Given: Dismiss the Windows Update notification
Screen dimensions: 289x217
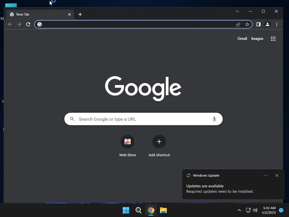Looking at the screenshot, I should (277, 175).
